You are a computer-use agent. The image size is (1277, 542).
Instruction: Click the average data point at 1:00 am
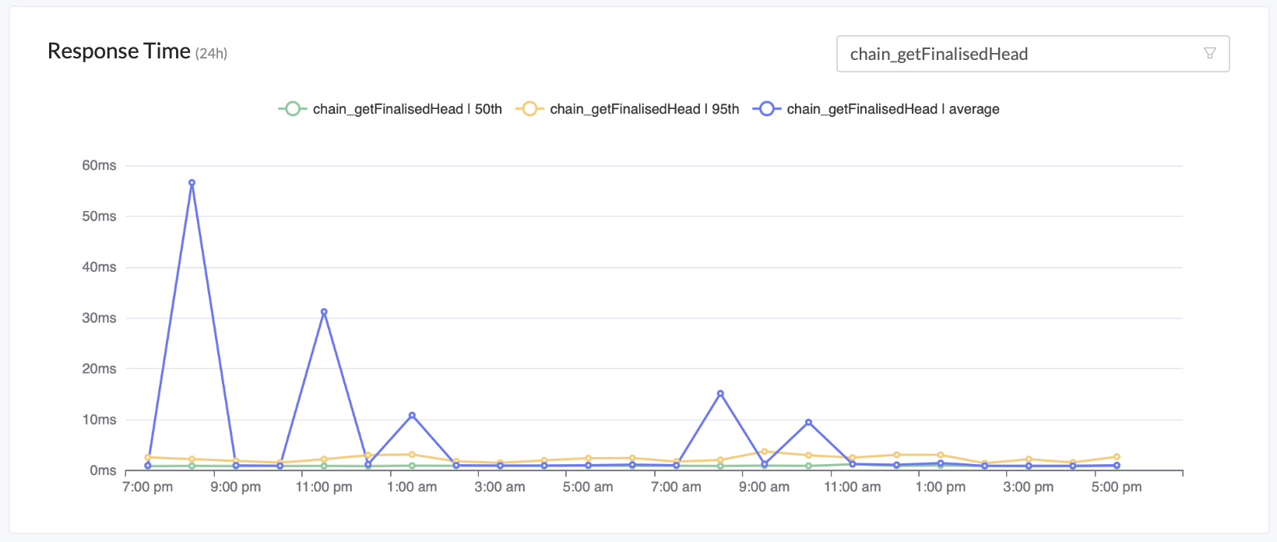(x=412, y=415)
